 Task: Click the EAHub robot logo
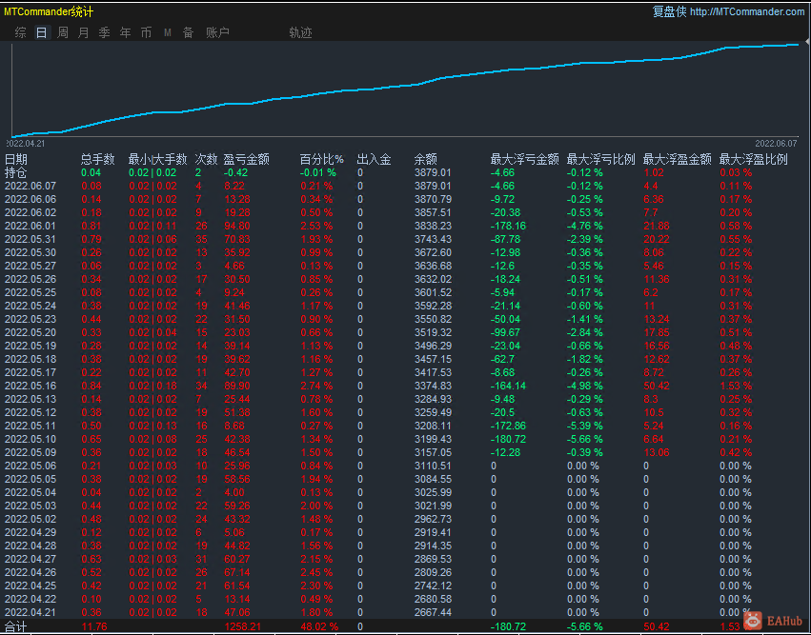pos(752,619)
